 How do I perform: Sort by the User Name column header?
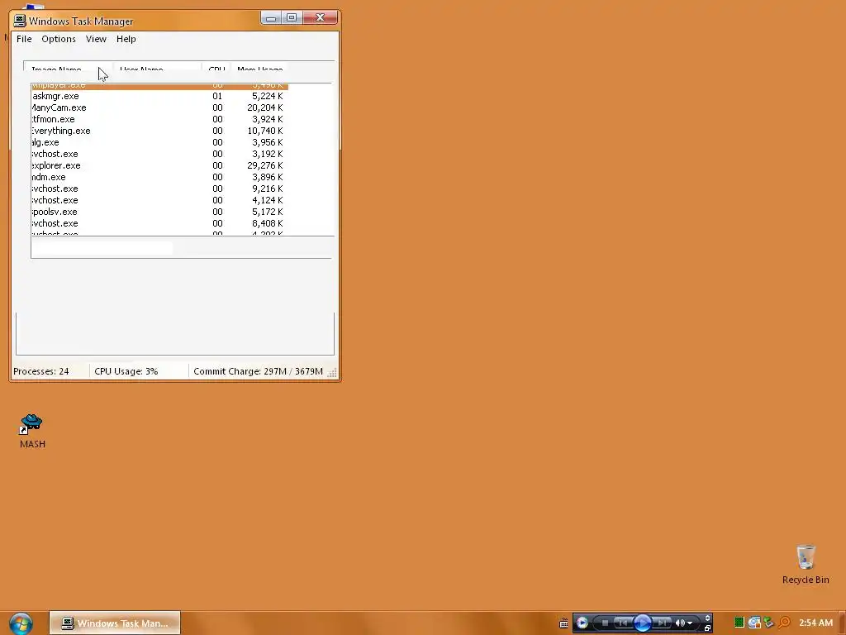point(157,67)
